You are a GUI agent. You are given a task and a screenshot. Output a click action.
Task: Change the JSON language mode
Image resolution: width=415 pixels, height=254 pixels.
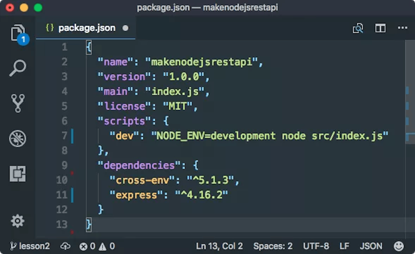coord(371,246)
